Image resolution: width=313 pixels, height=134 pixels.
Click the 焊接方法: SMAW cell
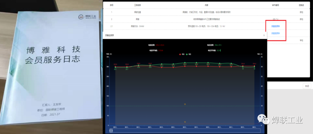(x=137, y=26)
